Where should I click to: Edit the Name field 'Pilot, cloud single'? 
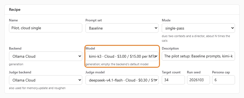(x=45, y=28)
